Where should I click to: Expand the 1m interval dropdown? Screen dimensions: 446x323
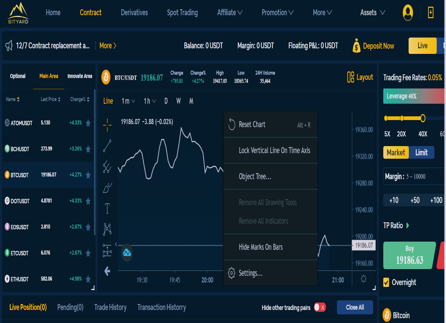pyautogui.click(x=128, y=101)
